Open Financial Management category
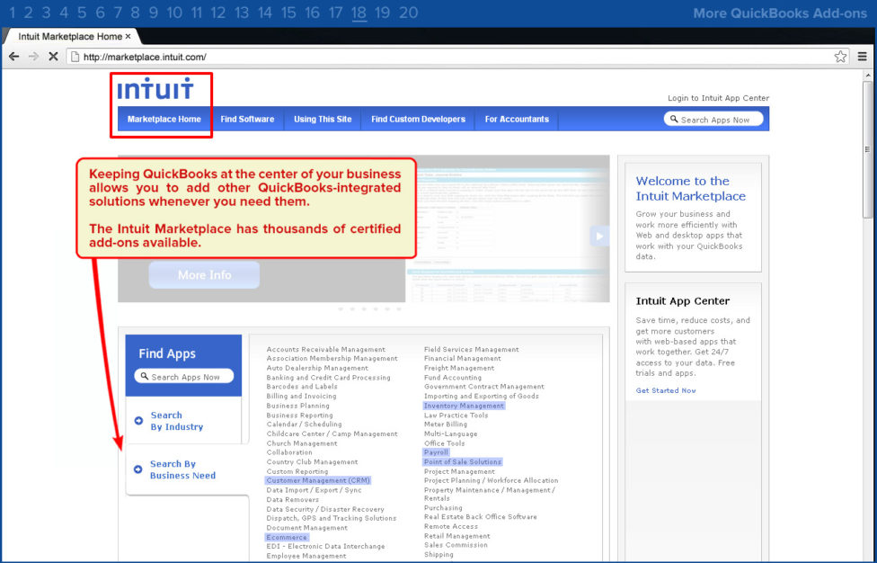Screen dimensions: 877x563 click(x=463, y=359)
